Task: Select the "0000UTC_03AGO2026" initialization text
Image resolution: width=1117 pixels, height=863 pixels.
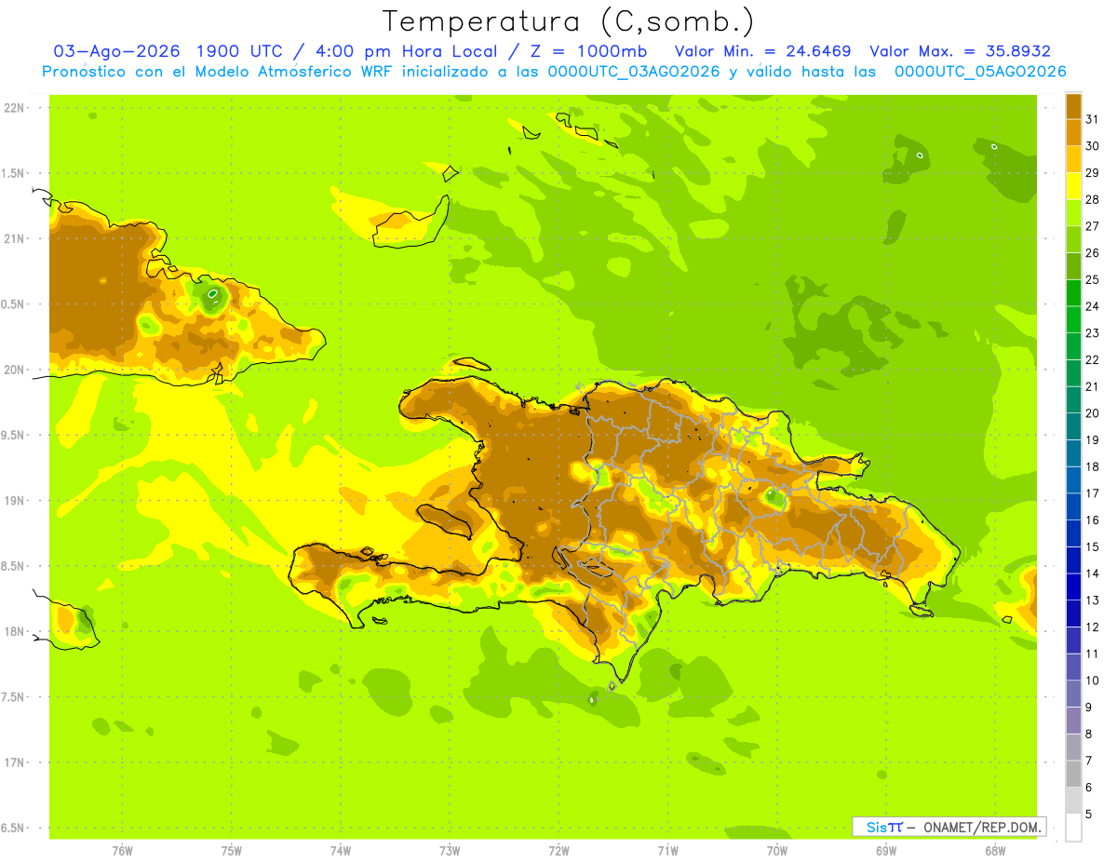Action: (634, 72)
